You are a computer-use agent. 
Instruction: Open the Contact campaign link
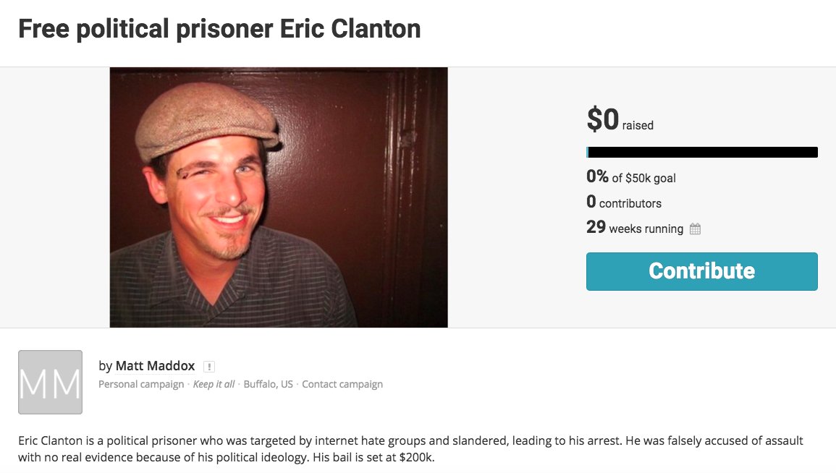point(342,384)
